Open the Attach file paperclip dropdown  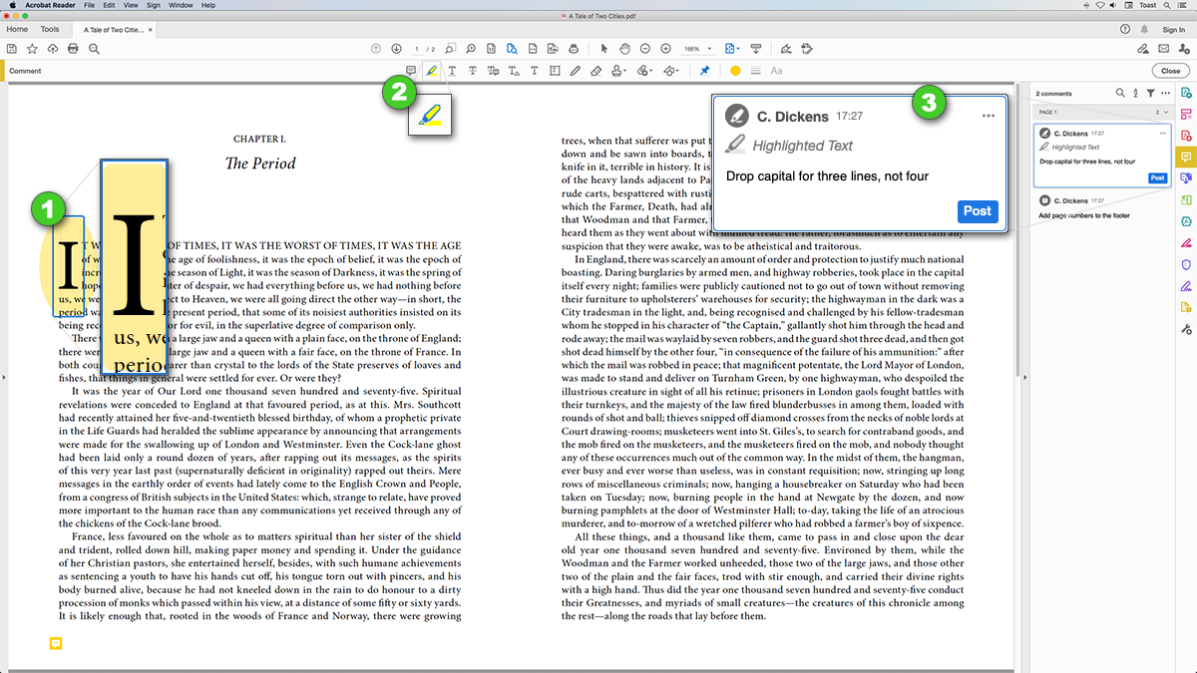[644, 71]
